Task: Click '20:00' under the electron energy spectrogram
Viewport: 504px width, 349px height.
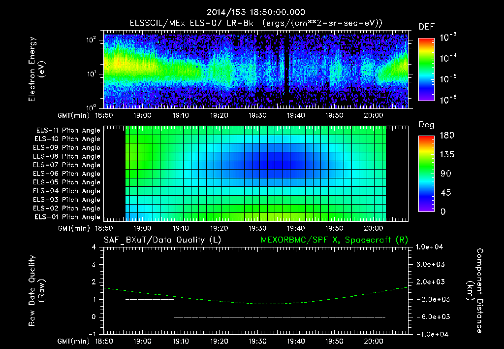Action: click(373, 115)
